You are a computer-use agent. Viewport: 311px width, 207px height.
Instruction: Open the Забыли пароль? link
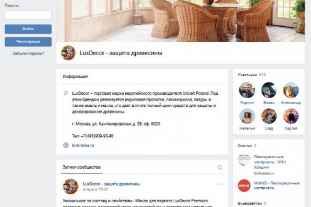[x=28, y=53]
